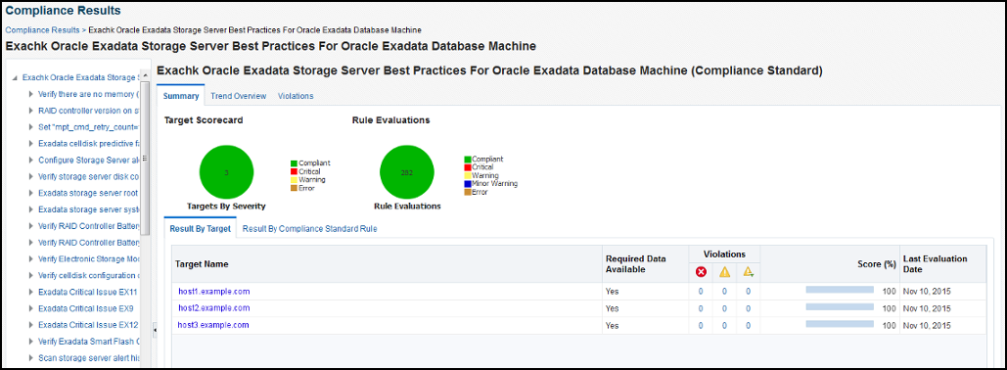The width and height of the screenshot is (1007, 370).
Task: Click host1 Last Evaluation Date Nov 10, 2015
Action: point(927,292)
